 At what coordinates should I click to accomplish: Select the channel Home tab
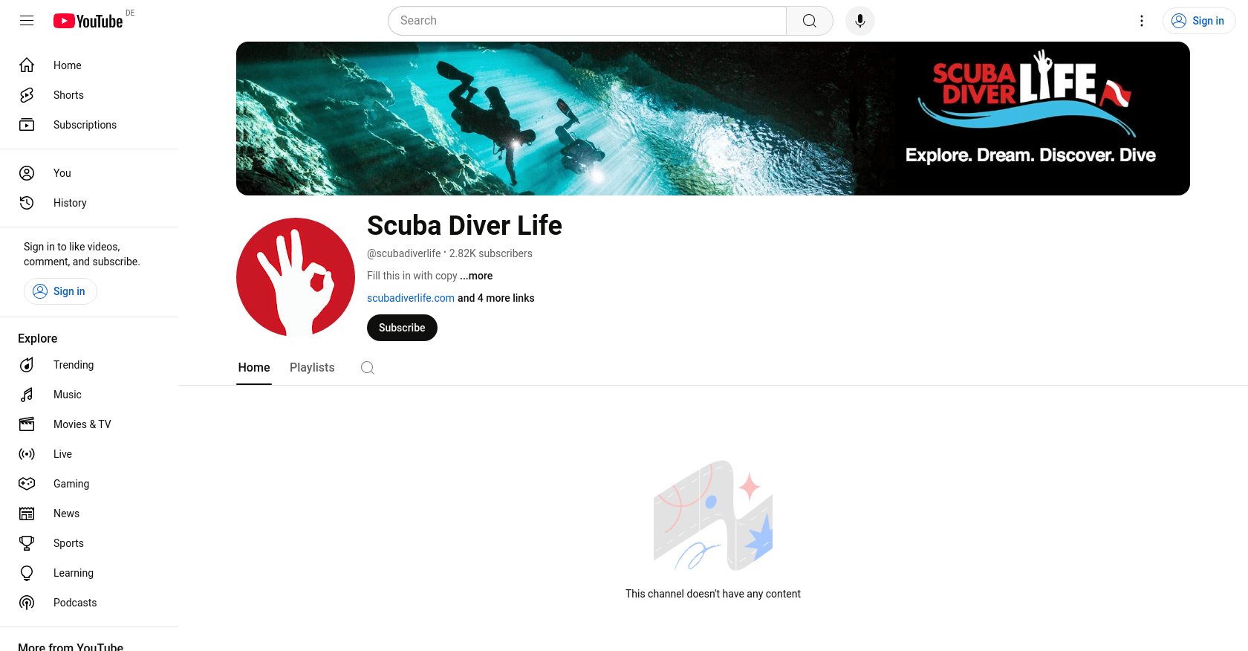(253, 368)
